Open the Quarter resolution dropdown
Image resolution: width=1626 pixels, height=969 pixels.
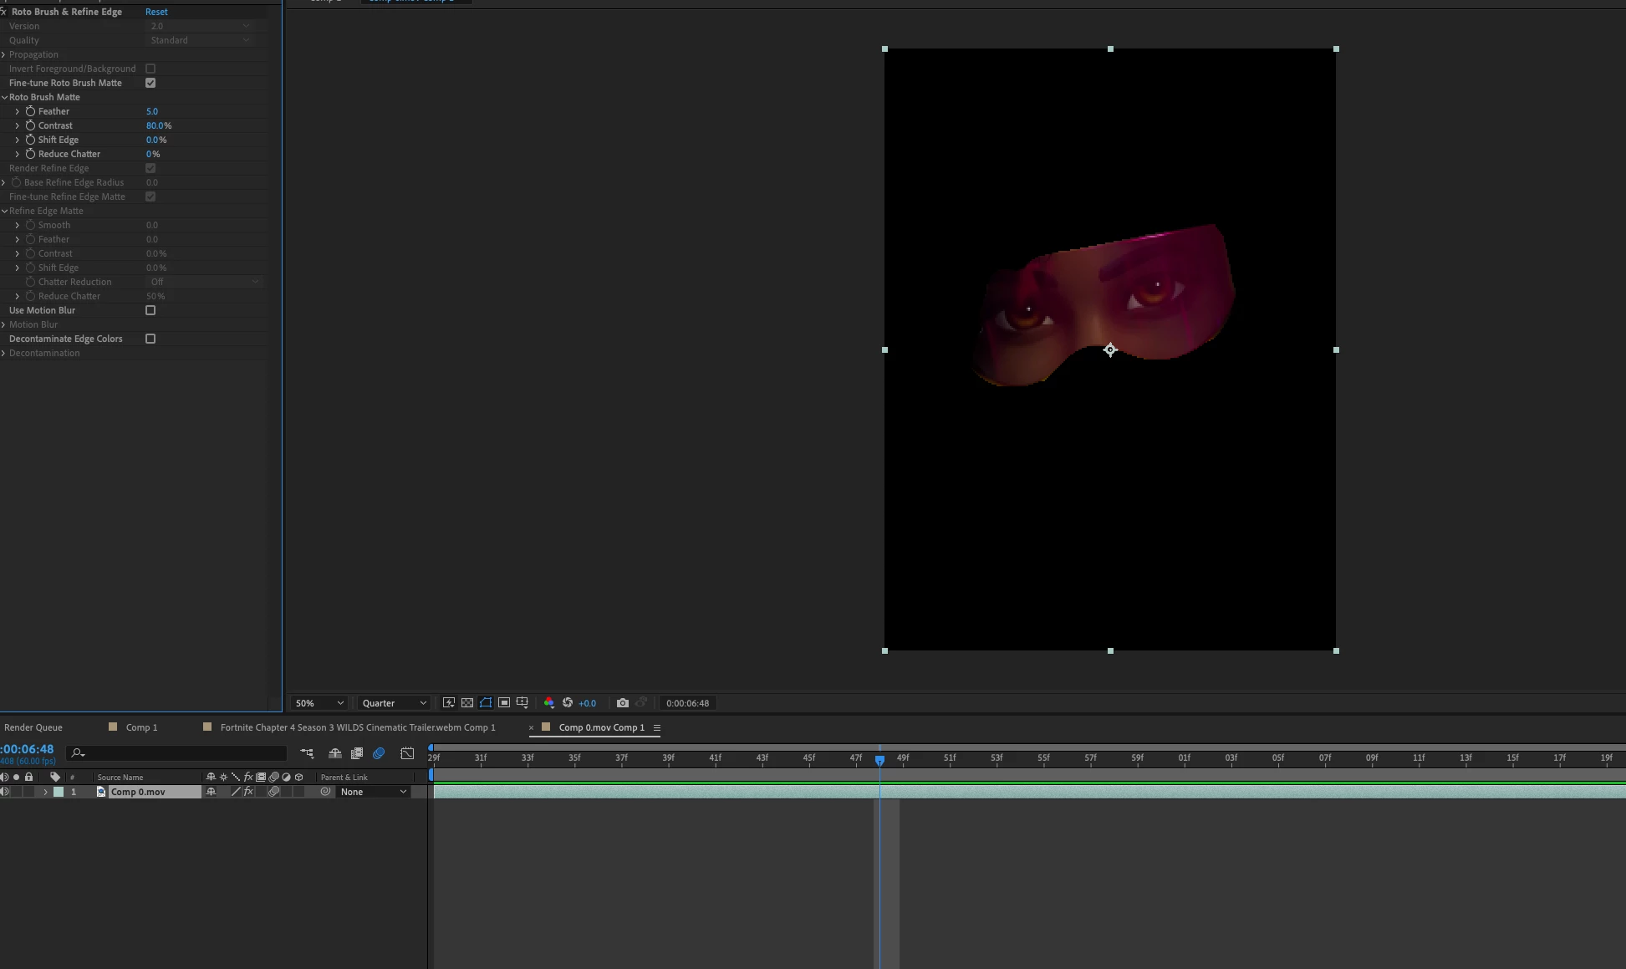tap(394, 703)
